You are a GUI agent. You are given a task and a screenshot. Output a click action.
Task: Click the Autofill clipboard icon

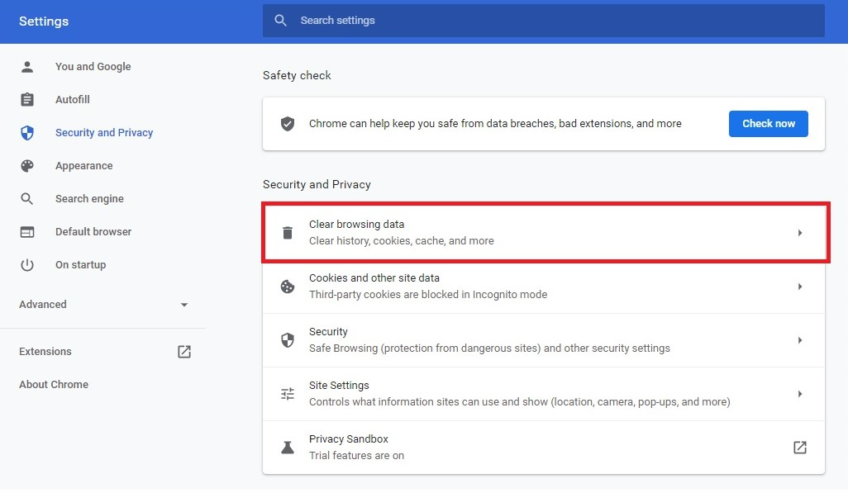coord(27,99)
